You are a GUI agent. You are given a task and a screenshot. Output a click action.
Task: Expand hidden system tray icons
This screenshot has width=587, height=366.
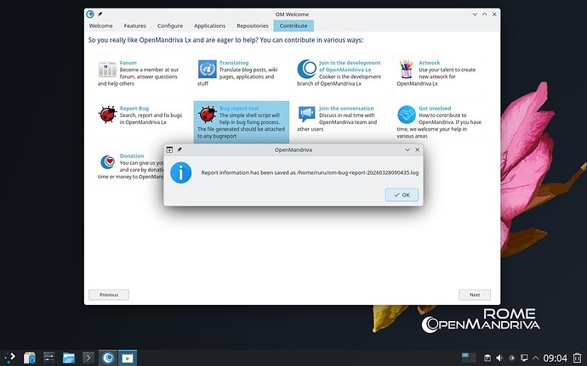536,358
